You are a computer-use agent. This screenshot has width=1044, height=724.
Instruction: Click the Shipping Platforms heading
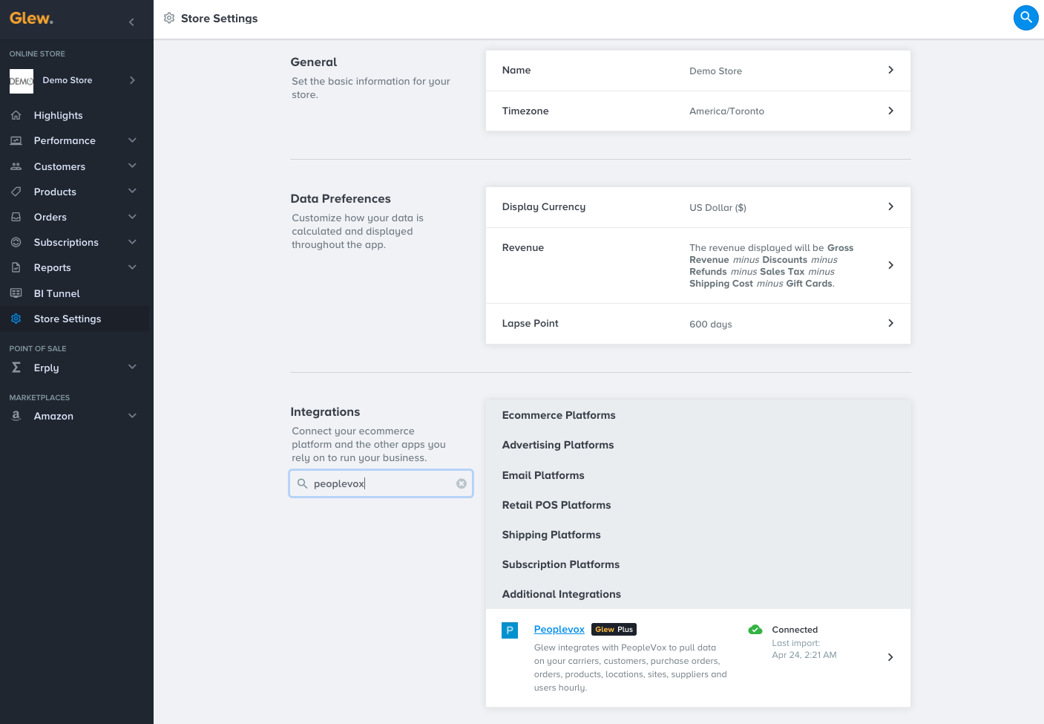coord(551,535)
